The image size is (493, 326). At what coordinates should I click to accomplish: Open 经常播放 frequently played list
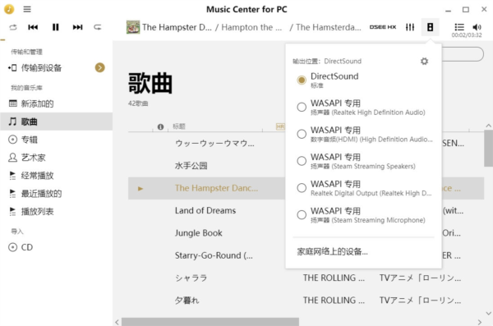tap(56, 176)
